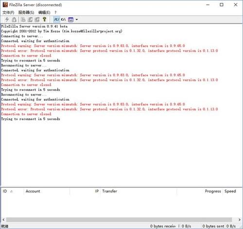The height and width of the screenshot is (229, 243).
Task: Open the 文件(F) menu
Action: (8, 13)
